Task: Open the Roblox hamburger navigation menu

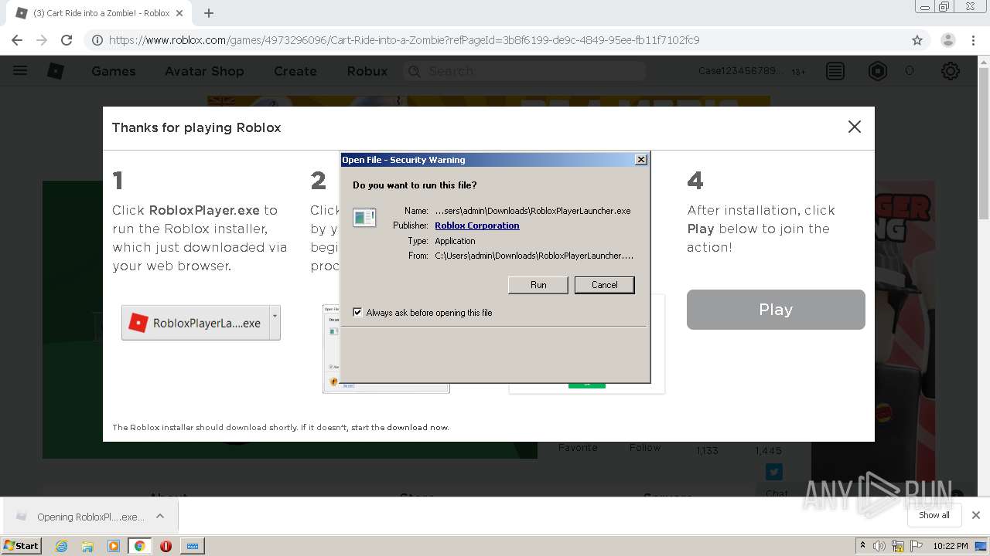Action: (20, 71)
